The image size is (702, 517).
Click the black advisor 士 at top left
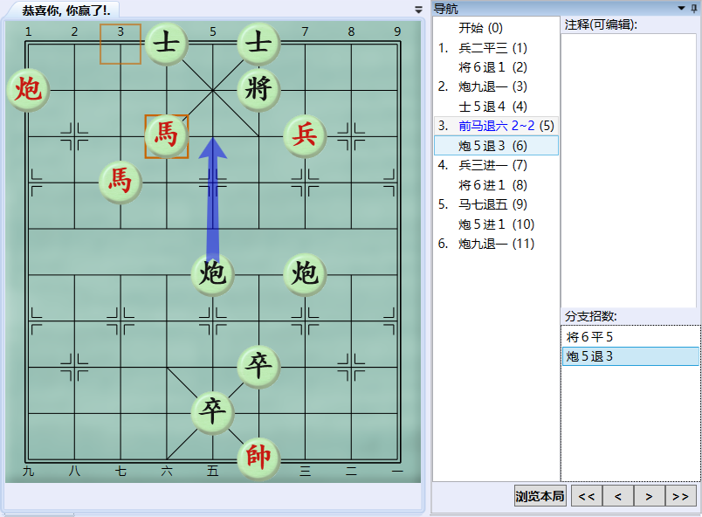166,43
